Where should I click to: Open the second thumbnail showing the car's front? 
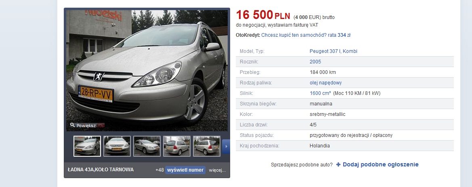pos(117,146)
